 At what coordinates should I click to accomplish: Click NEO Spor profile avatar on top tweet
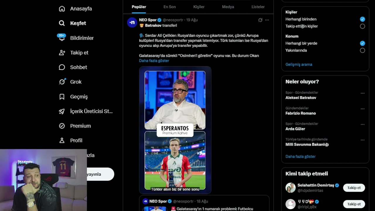click(x=132, y=23)
